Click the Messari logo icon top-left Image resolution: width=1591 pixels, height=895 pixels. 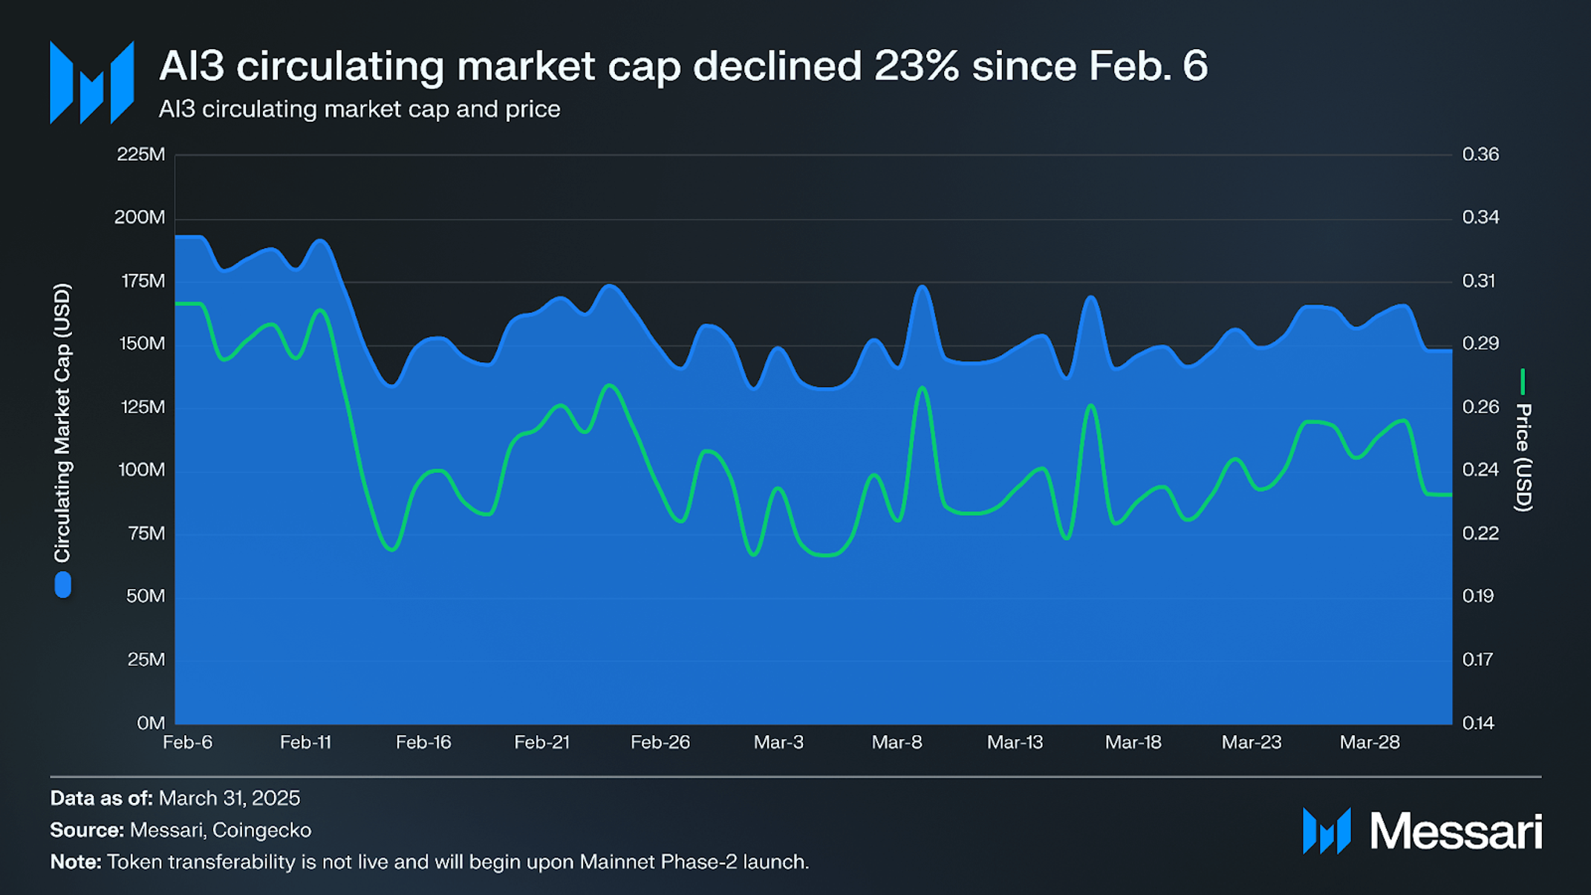[x=91, y=82]
